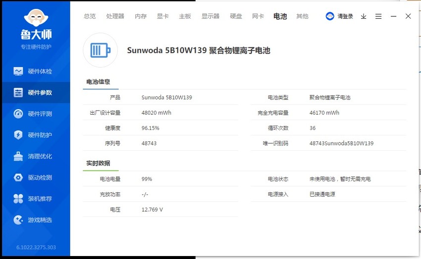421x259 pixels.
Task: Select the 99% battery level value
Action: pyautogui.click(x=147, y=179)
